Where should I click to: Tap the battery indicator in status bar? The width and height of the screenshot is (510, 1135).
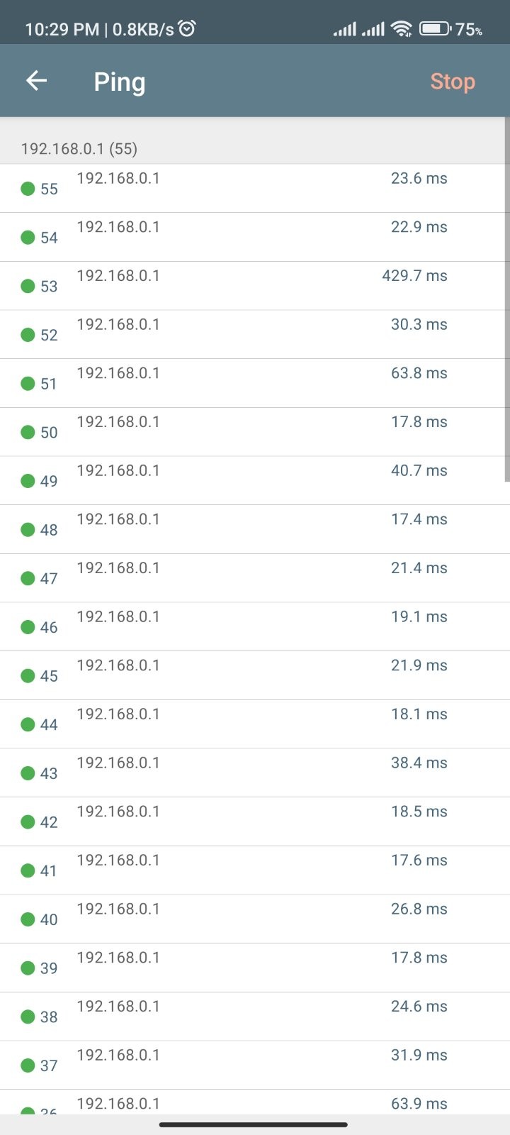click(435, 29)
